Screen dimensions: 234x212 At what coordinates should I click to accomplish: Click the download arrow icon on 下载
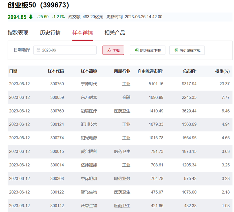(109, 50)
